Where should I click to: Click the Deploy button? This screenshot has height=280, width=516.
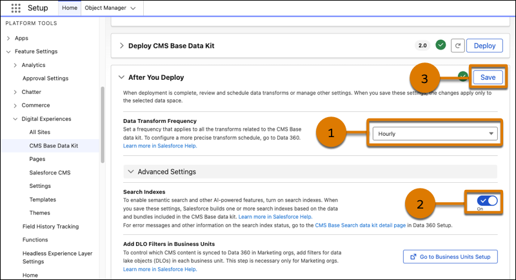coord(484,46)
